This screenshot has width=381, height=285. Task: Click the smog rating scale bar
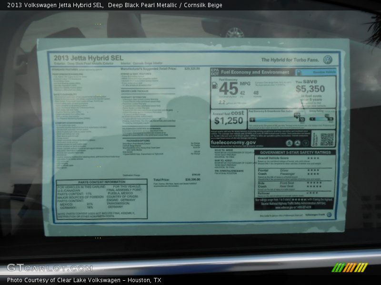321,119
